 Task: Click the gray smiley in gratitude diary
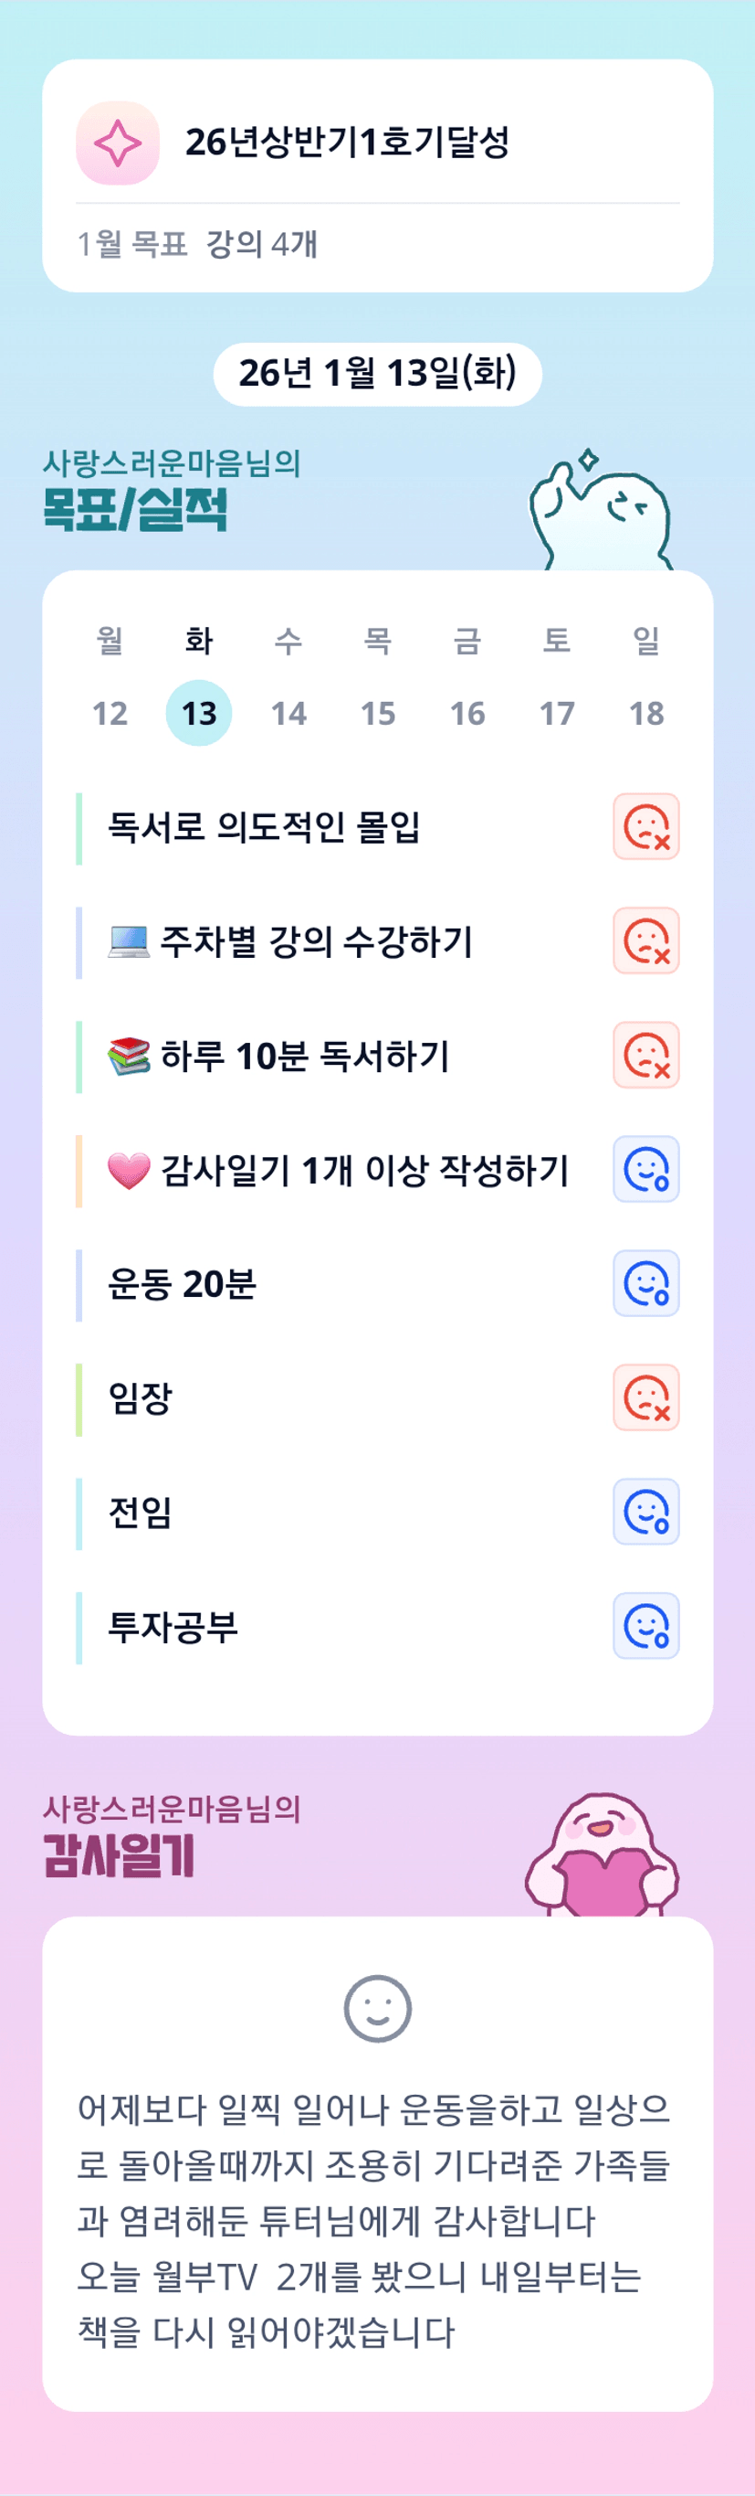tap(378, 2009)
